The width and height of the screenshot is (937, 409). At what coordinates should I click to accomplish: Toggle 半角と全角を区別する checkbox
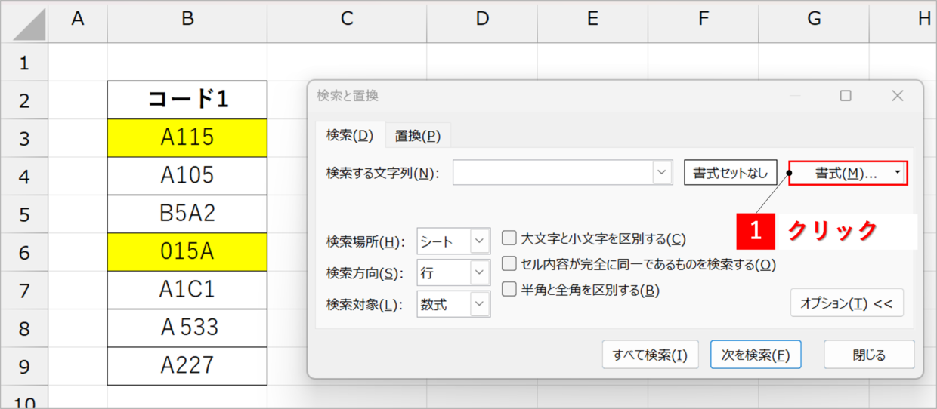509,289
